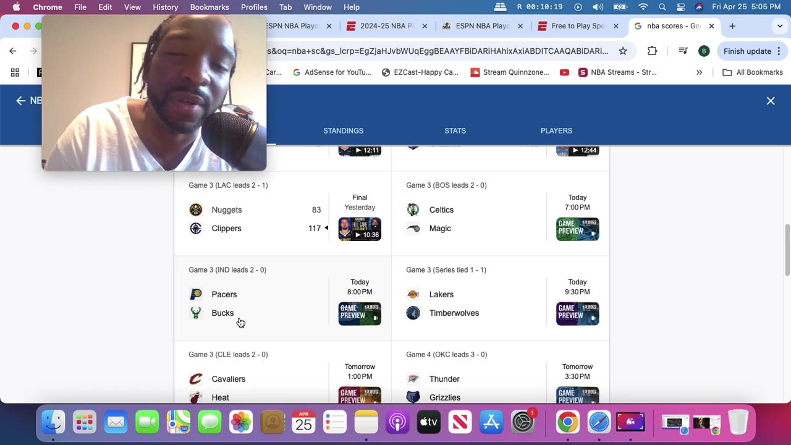Screen dimensions: 791x445
Task: Show more bookmarks with the double chevron
Action: (x=700, y=72)
